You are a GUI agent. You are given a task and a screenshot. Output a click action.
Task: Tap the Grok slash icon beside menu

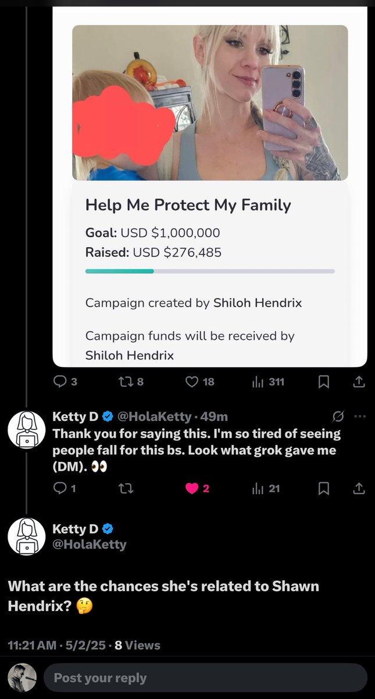click(337, 416)
